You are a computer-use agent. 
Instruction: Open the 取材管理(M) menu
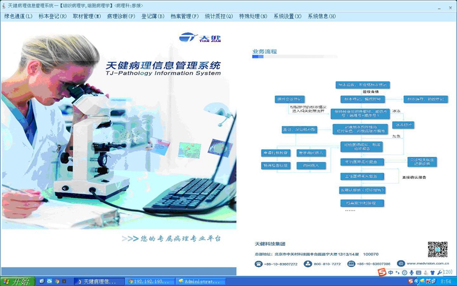pos(87,16)
